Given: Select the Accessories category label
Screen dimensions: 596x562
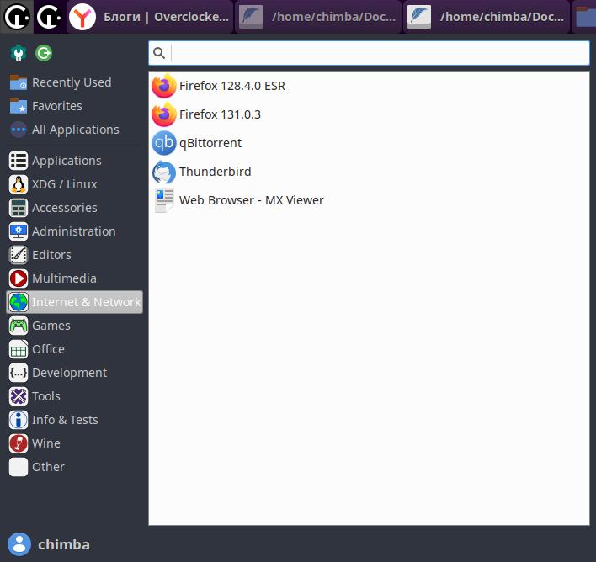Looking at the screenshot, I should coord(65,208).
